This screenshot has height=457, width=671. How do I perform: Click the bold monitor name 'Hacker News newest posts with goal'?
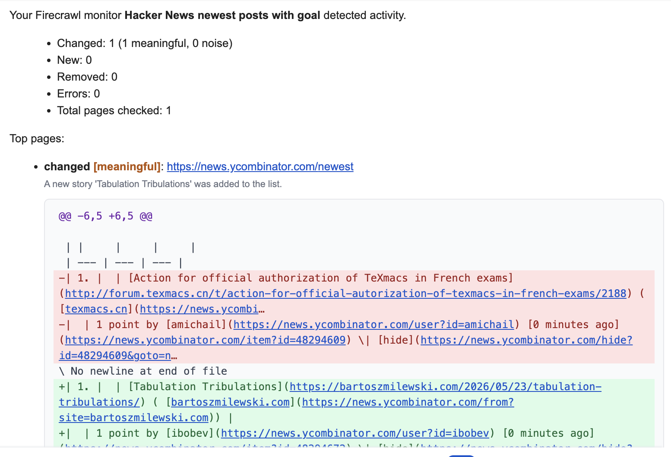[222, 16]
